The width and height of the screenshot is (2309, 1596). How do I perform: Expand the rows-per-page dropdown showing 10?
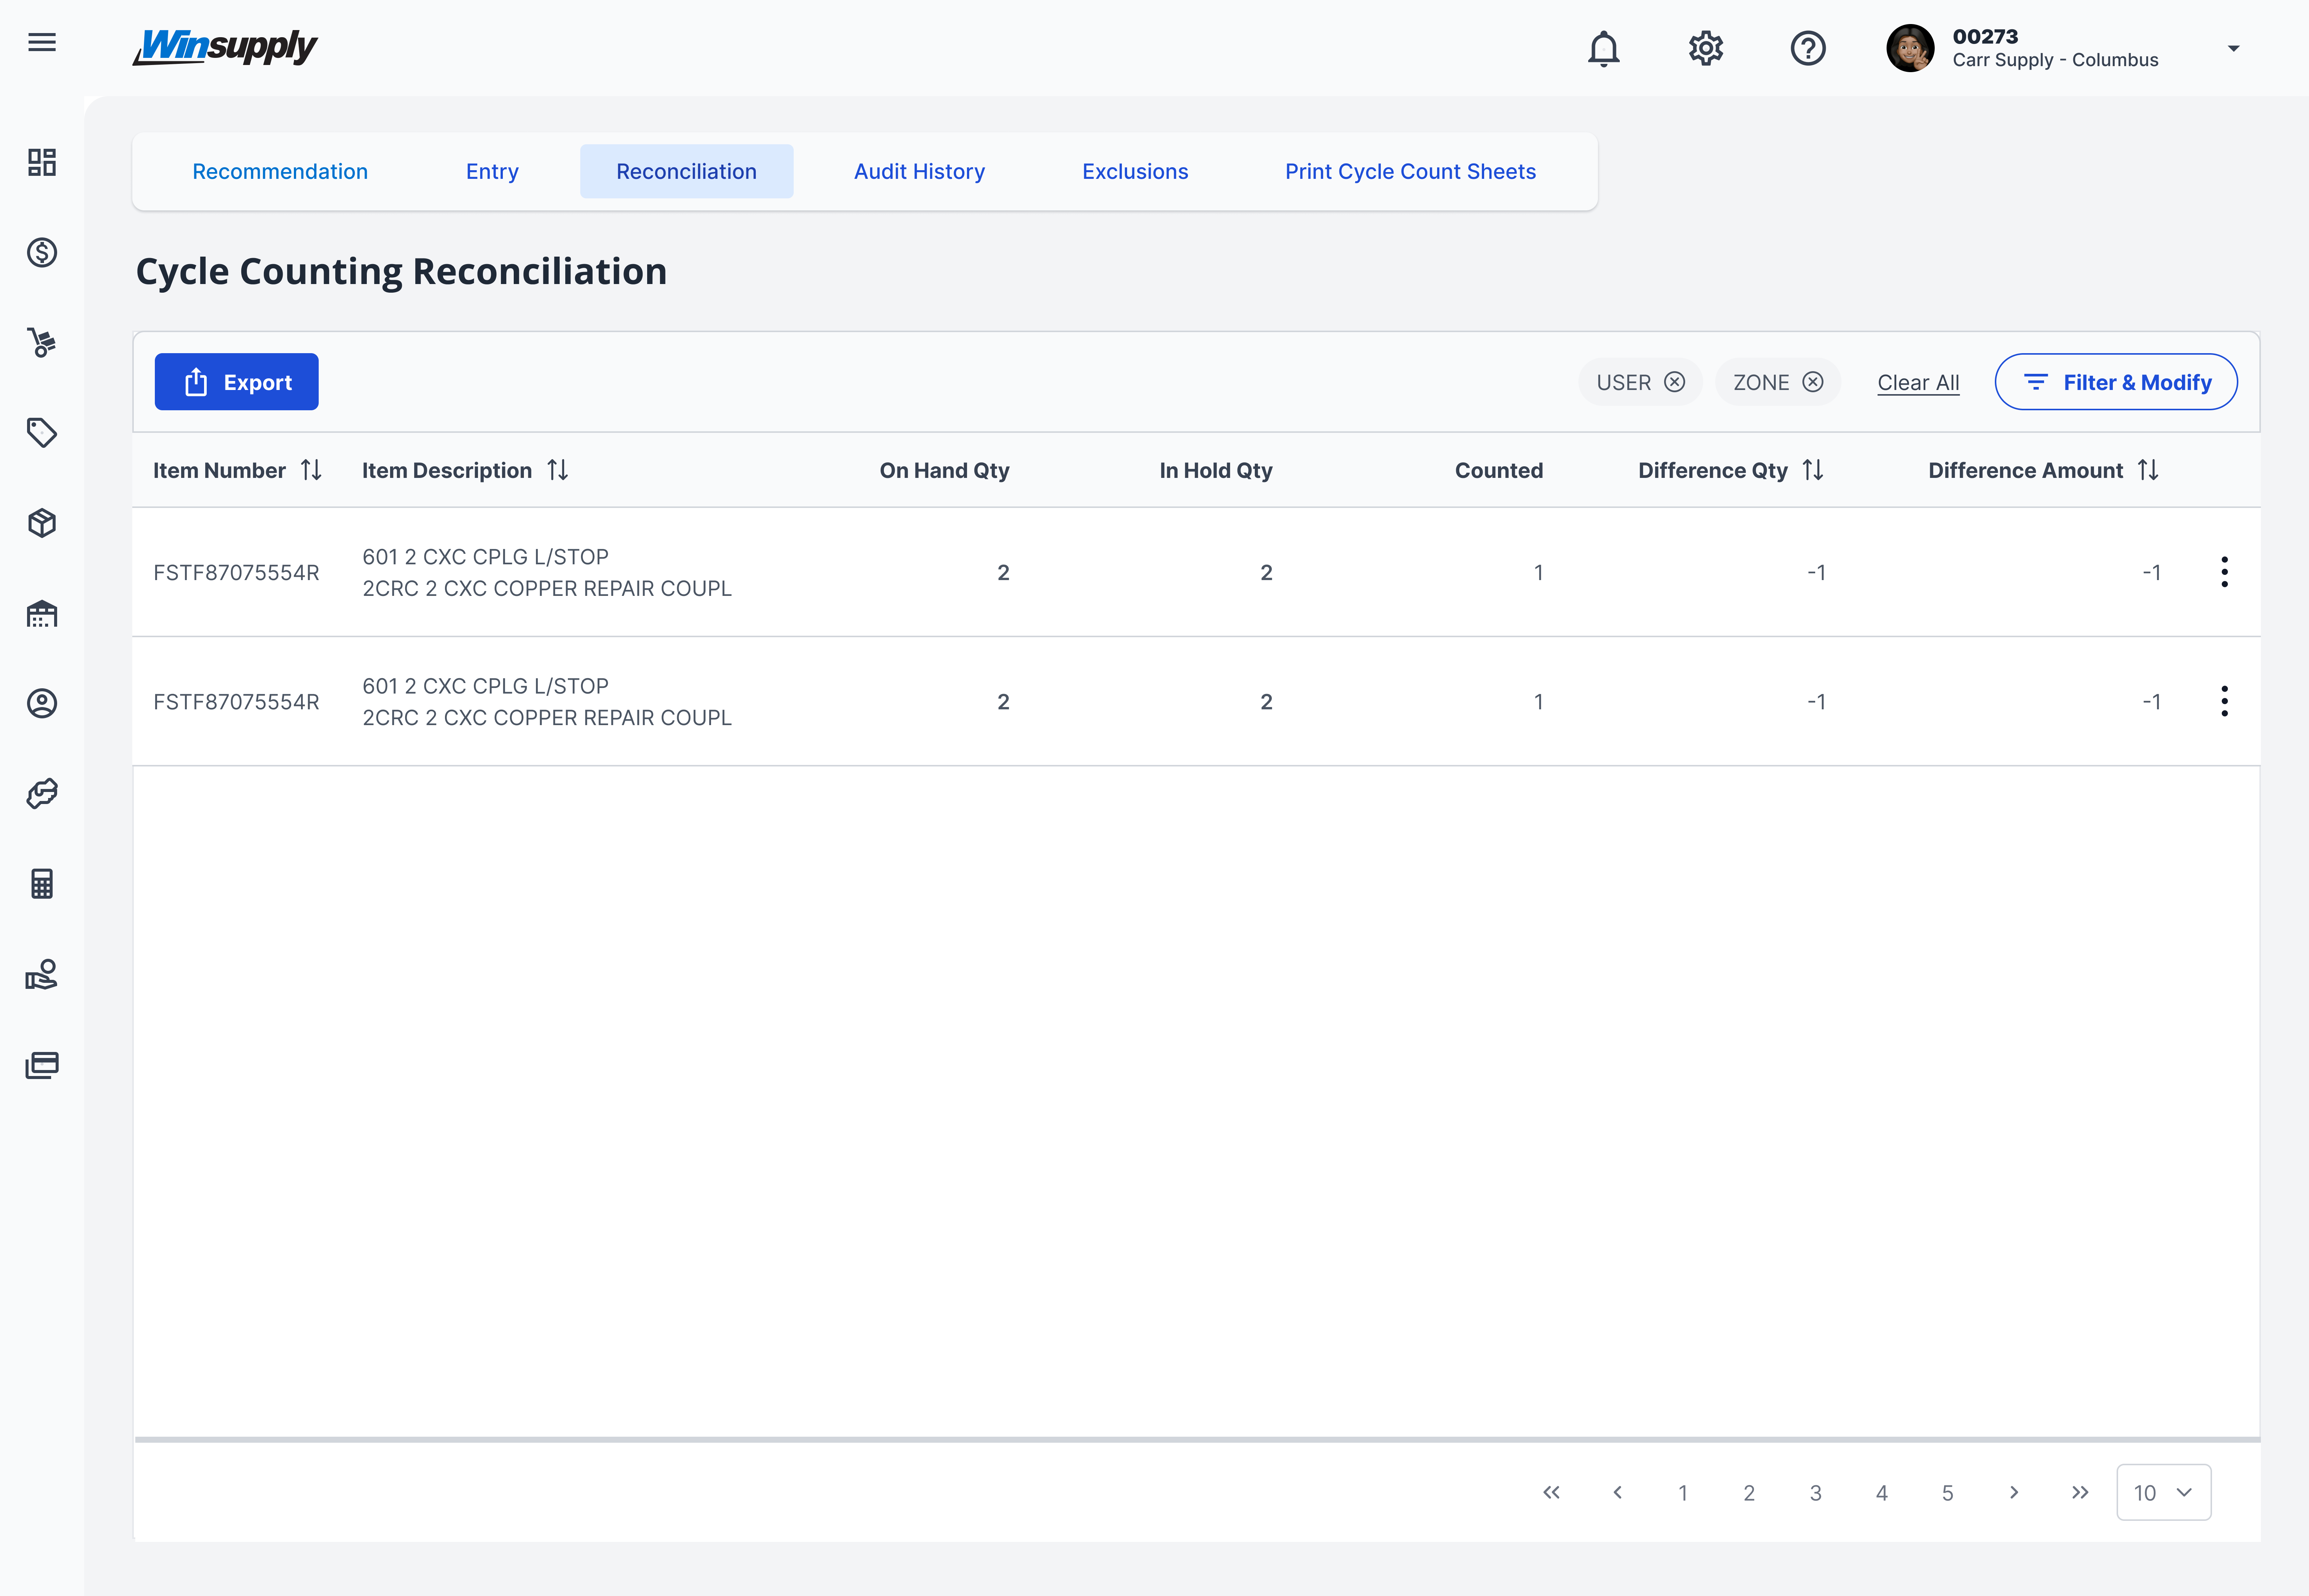(2163, 1492)
